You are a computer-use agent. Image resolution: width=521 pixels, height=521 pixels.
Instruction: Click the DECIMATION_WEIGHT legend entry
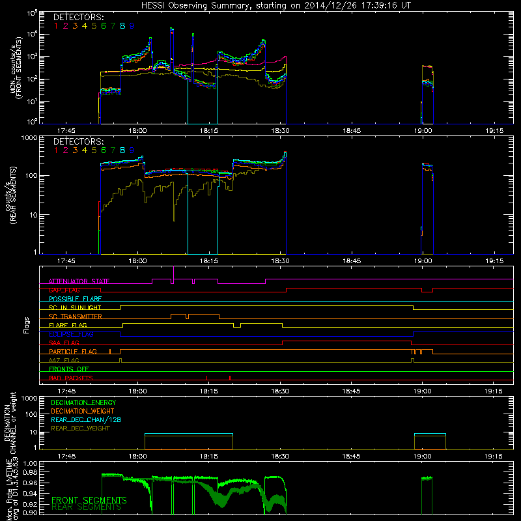pos(83,412)
